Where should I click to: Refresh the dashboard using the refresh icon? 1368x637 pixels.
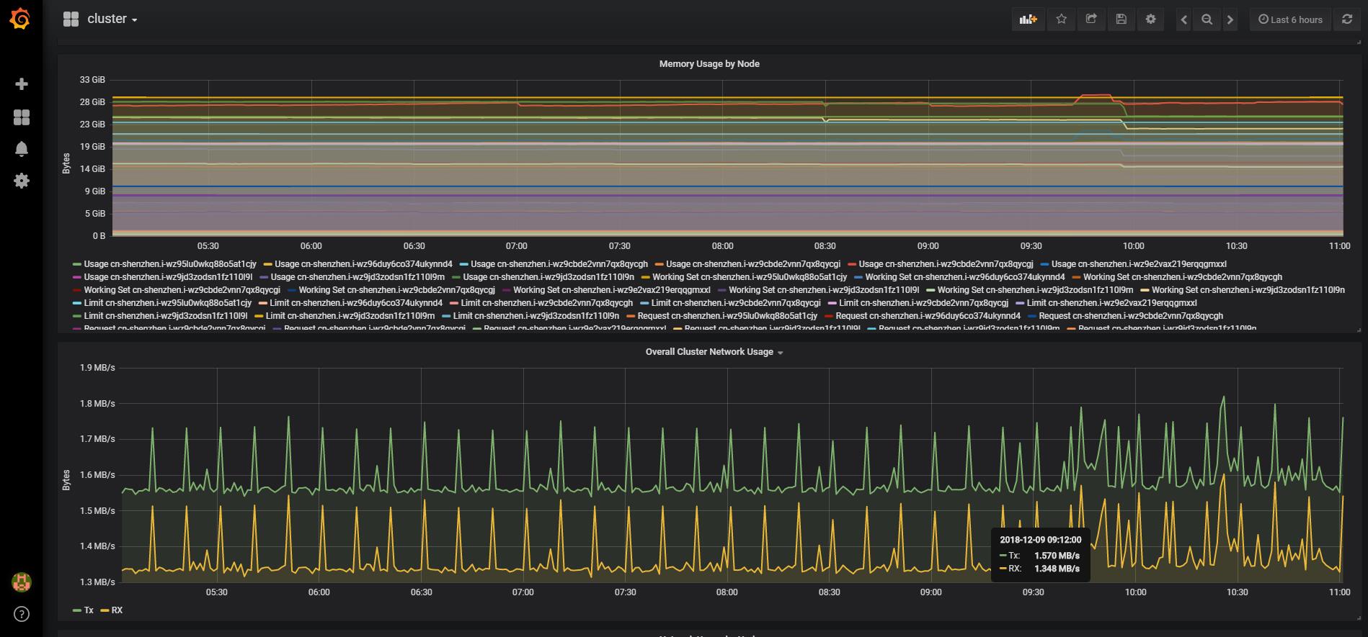point(1346,19)
